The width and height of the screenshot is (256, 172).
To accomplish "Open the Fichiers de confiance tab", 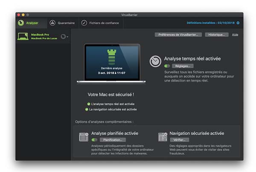I will [101, 23].
